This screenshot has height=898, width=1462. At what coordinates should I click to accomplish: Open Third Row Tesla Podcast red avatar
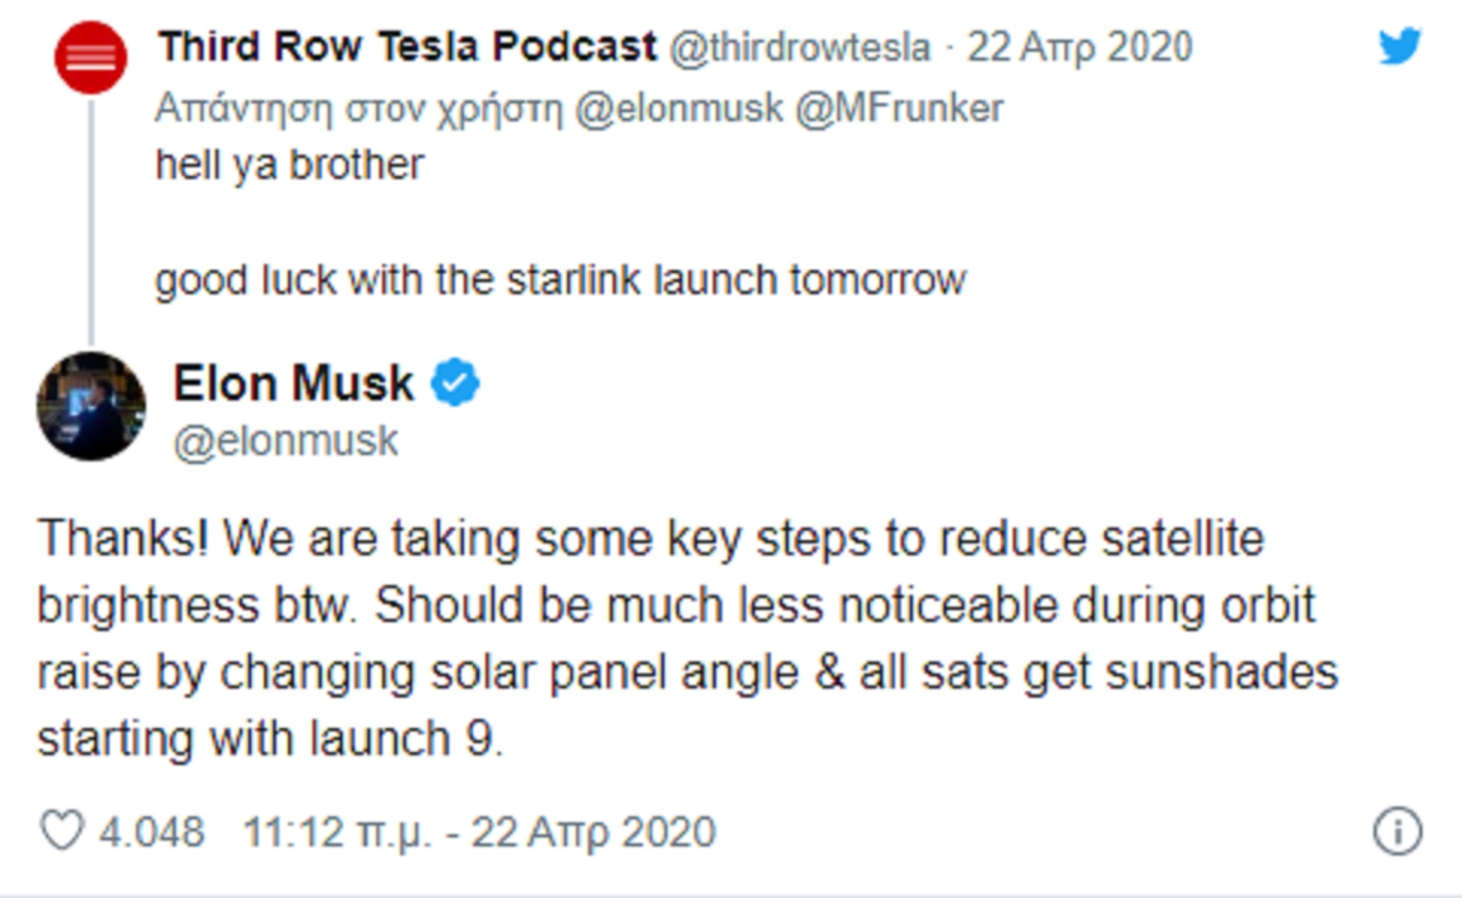[91, 58]
